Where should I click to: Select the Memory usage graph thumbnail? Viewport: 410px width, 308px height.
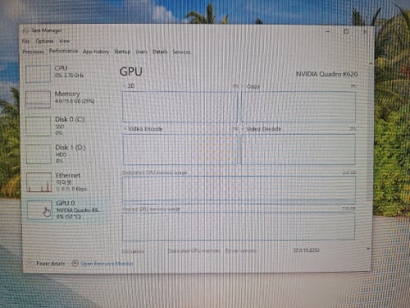tap(39, 99)
